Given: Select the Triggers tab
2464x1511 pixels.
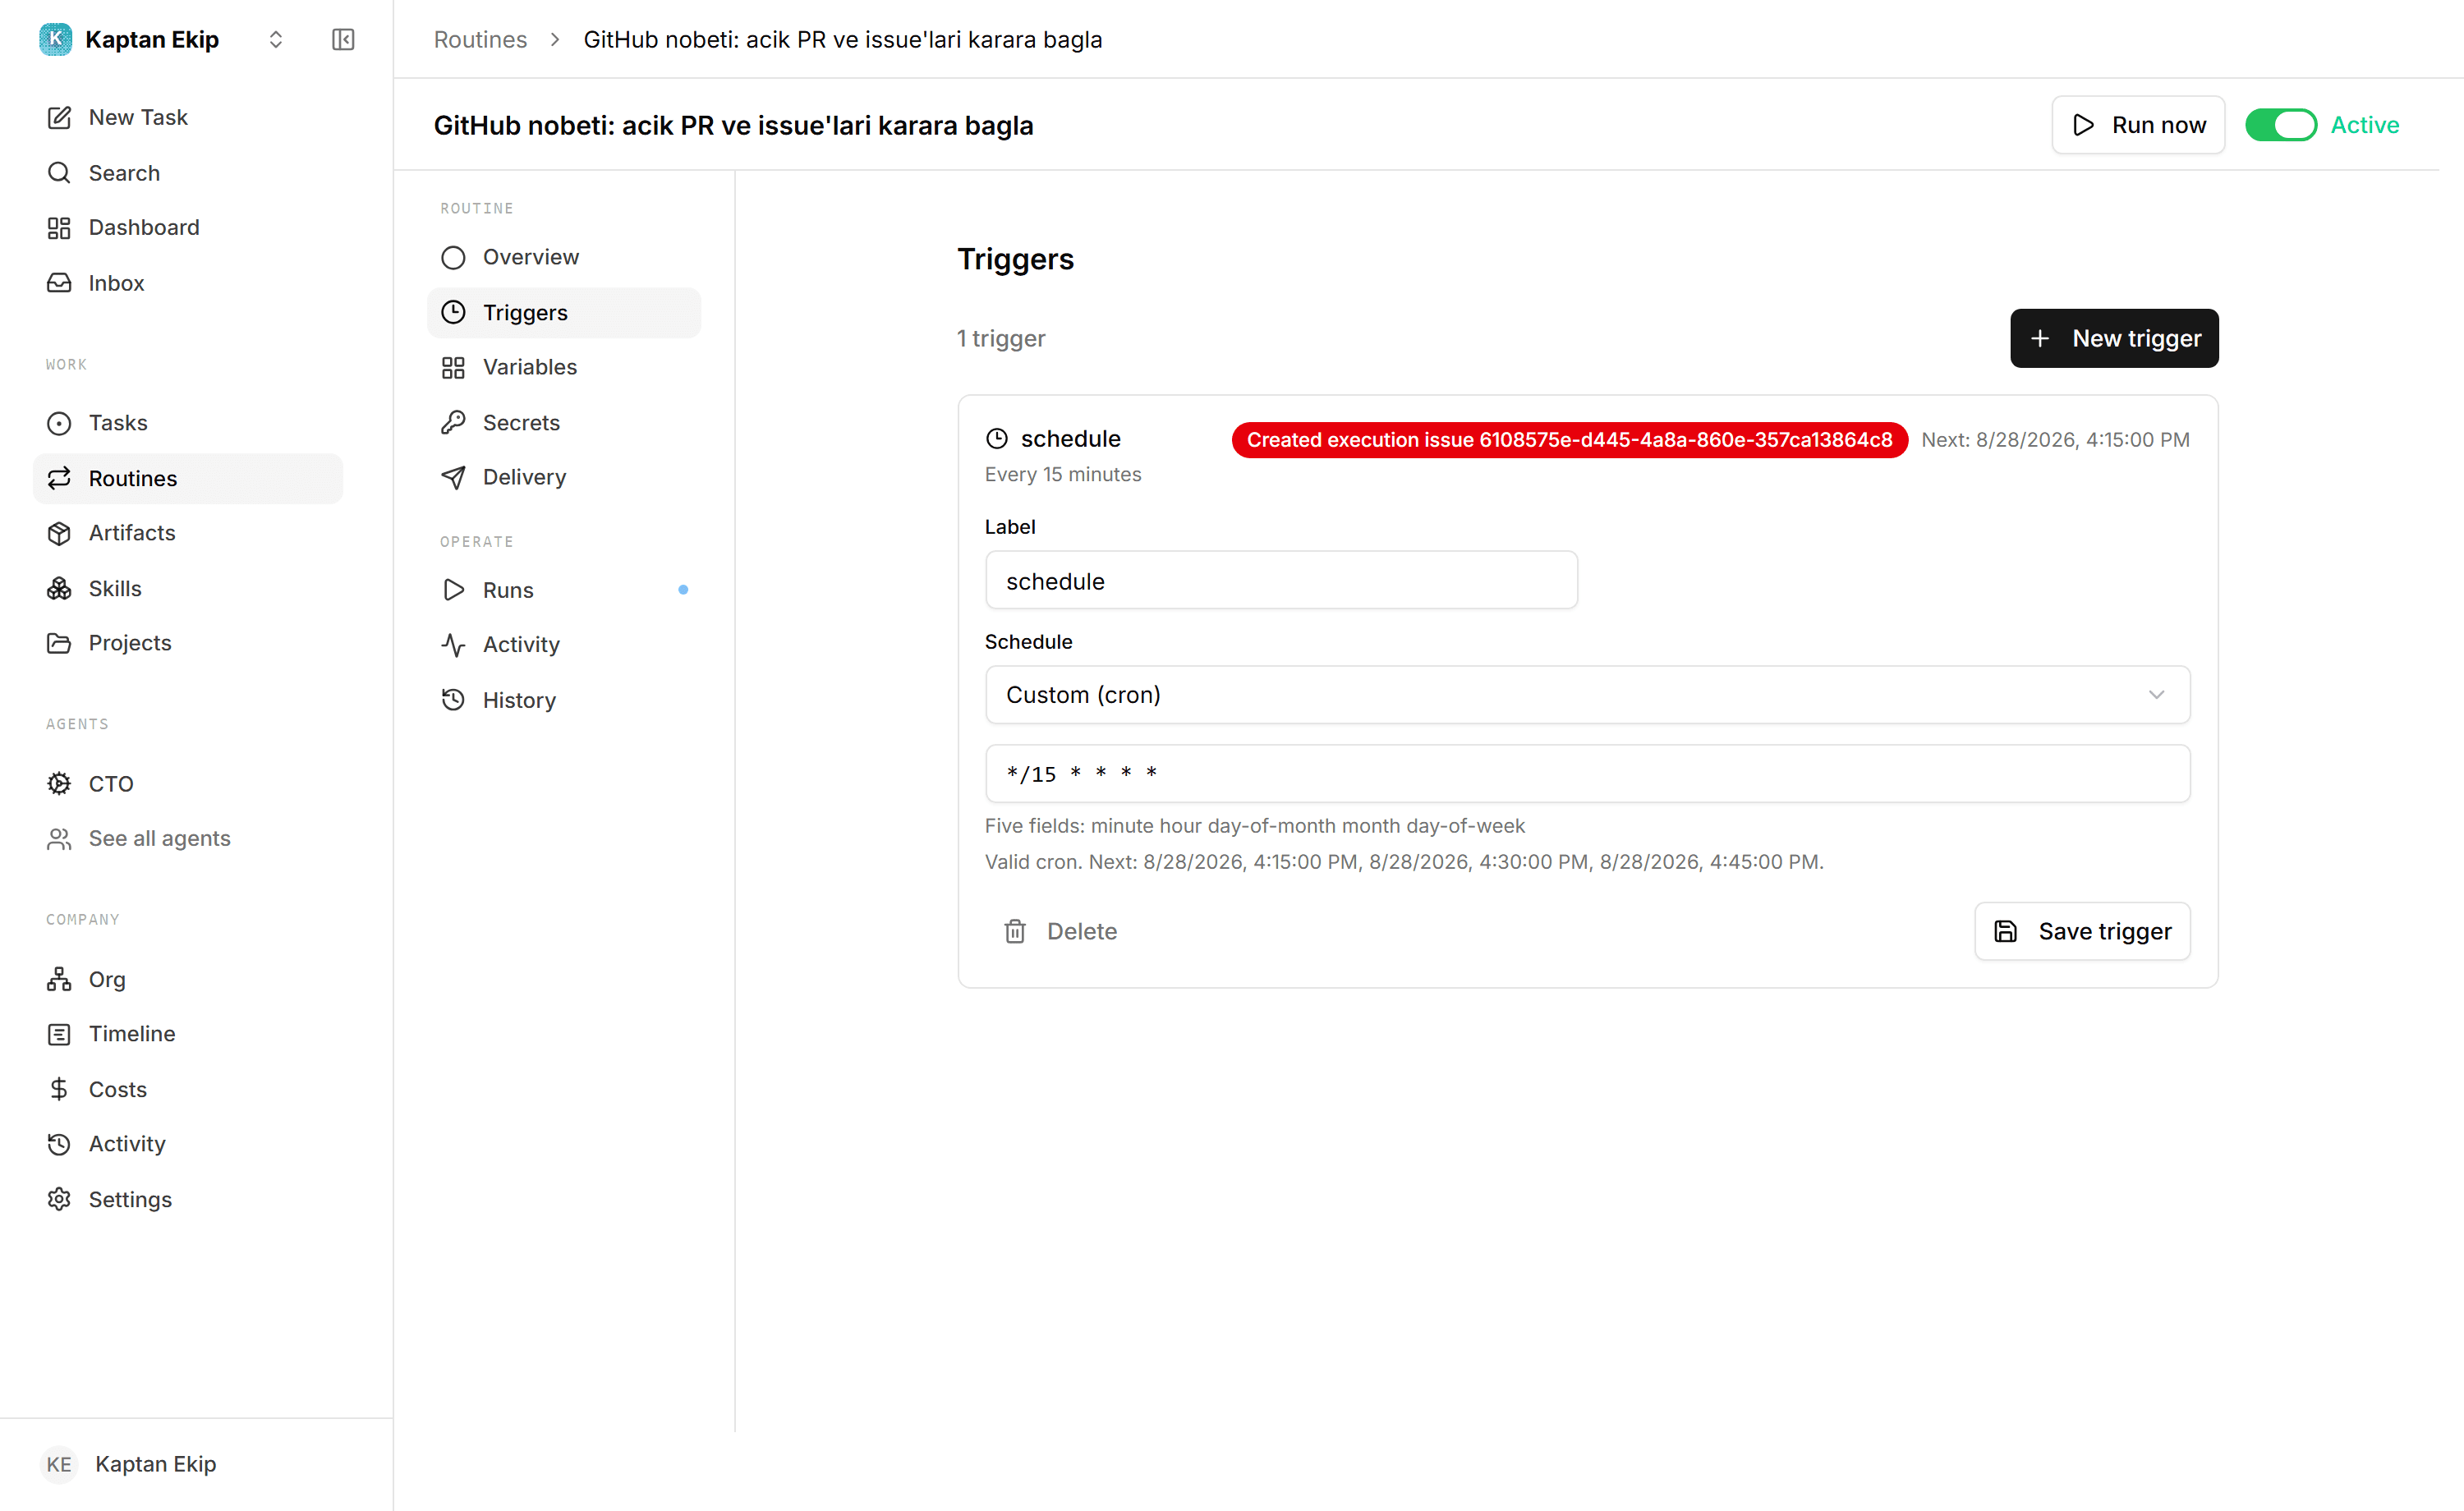Looking at the screenshot, I should [564, 313].
